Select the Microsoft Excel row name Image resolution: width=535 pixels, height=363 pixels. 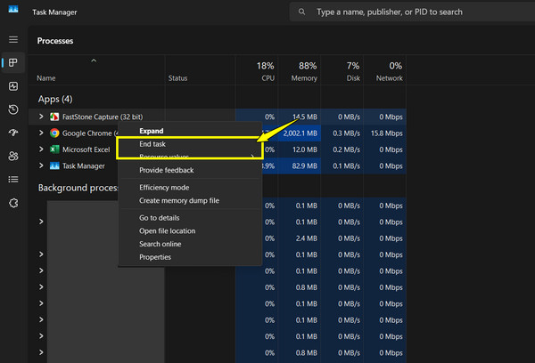tap(86, 149)
